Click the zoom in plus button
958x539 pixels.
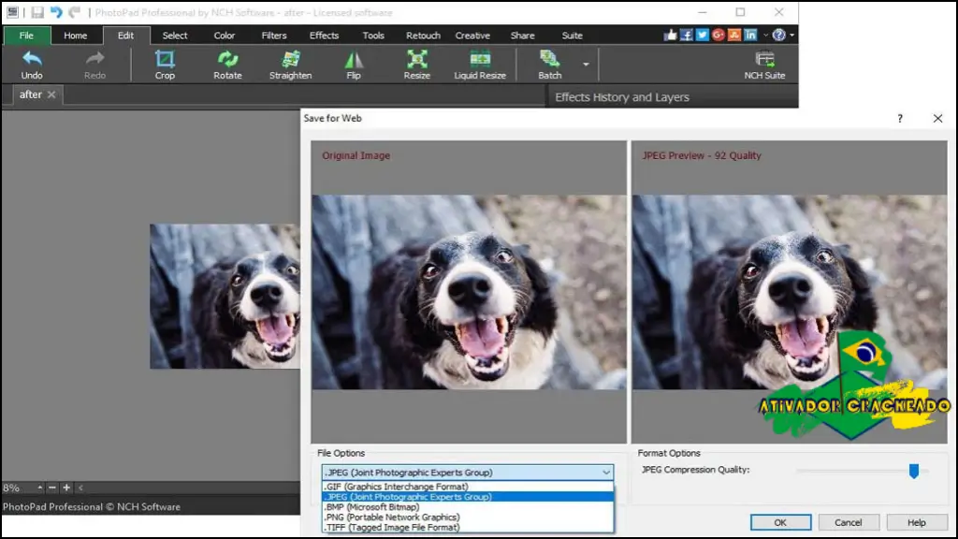[x=66, y=488]
